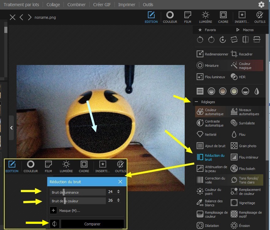Switch to the Combiner menu

(x=76, y=5)
